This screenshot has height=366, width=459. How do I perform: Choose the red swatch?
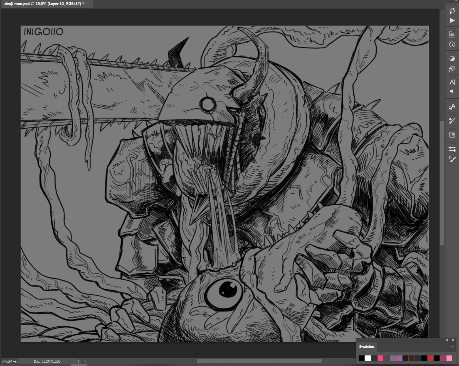click(x=430, y=358)
